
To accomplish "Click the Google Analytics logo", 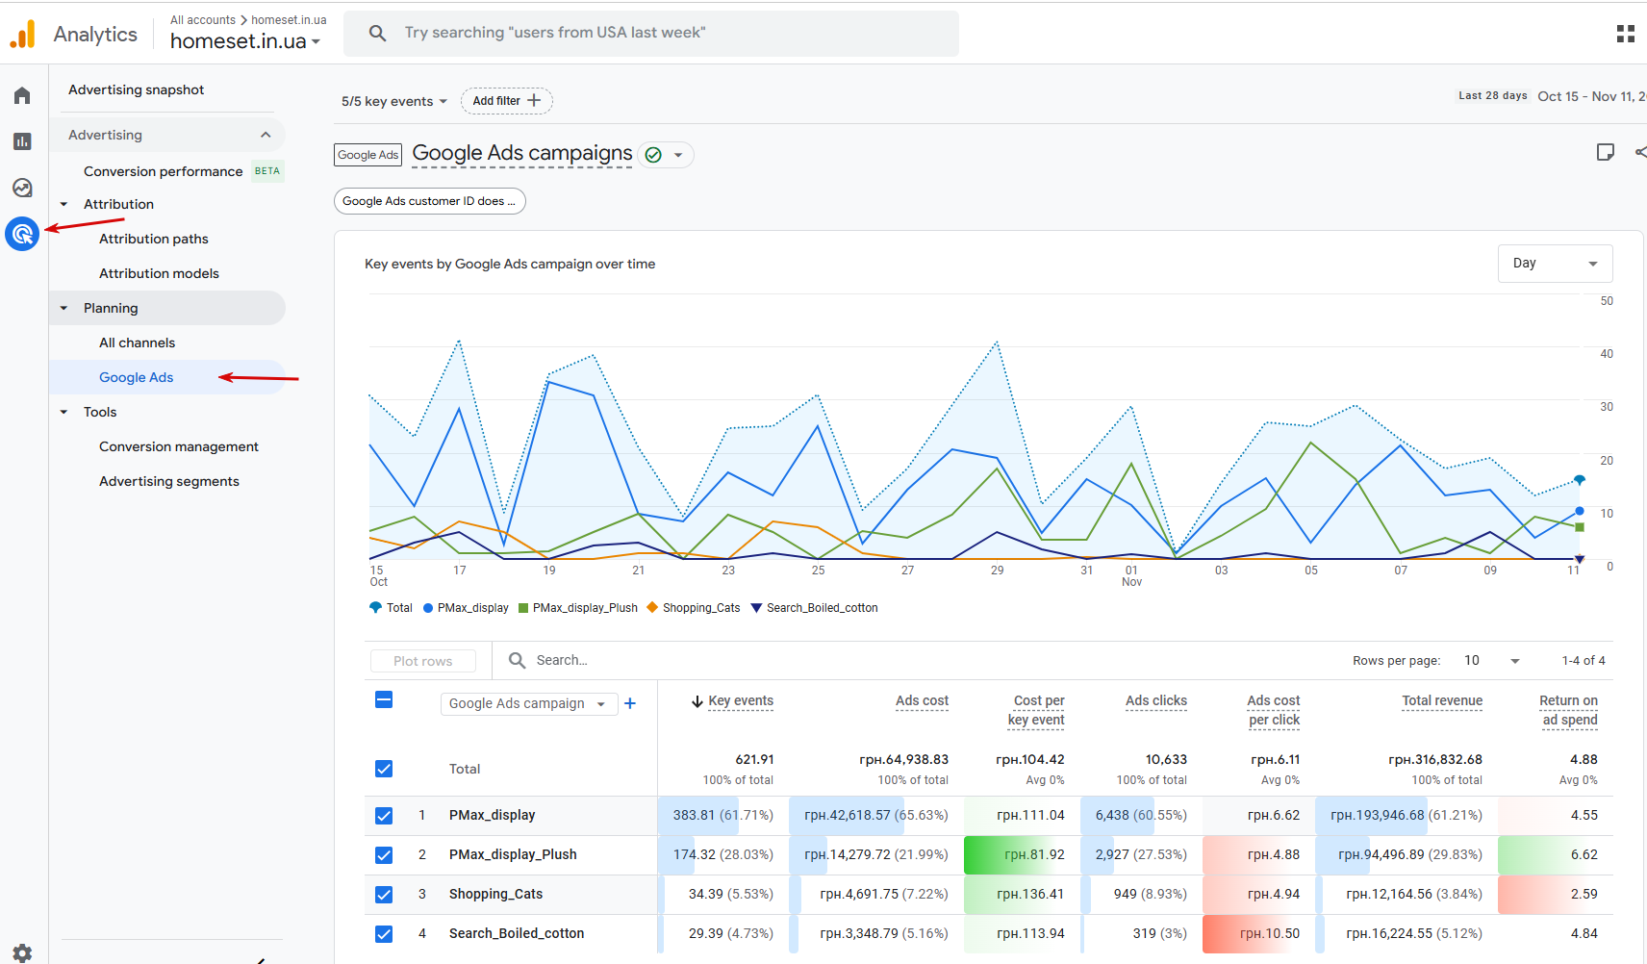I will 23,35.
